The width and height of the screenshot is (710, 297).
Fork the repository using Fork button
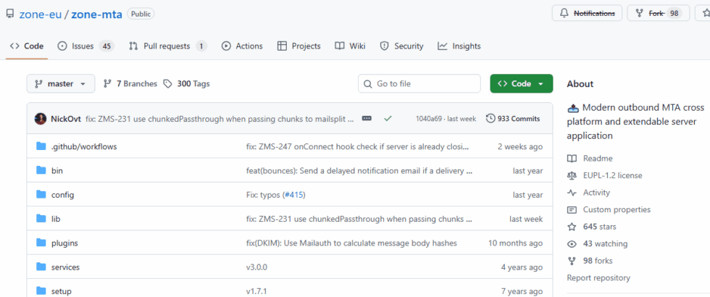654,13
